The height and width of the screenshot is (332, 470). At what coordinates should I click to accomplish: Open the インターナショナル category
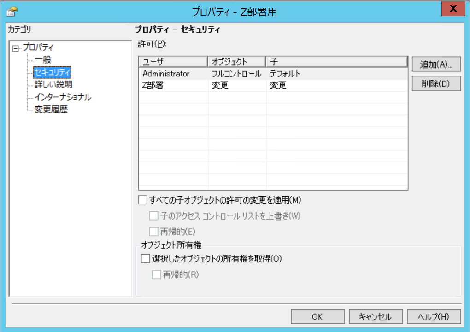pos(63,97)
